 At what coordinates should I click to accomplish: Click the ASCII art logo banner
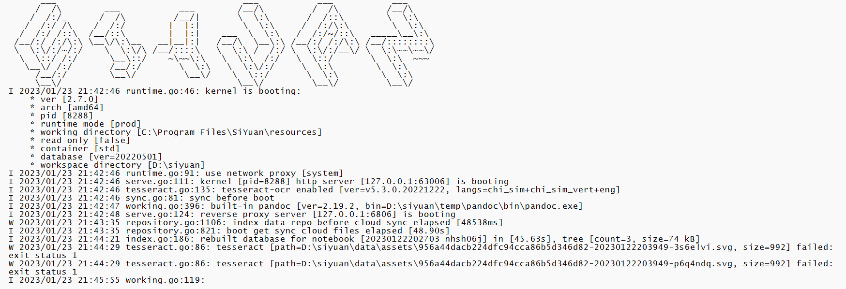coord(223,44)
